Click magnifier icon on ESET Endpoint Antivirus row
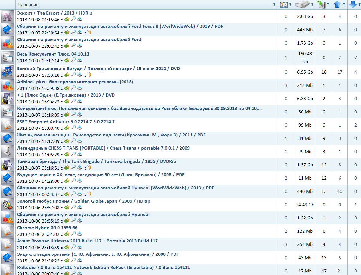The height and width of the screenshot is (275, 361). click(73, 128)
